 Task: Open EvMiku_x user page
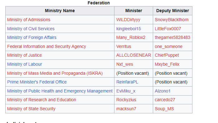pos(126,91)
